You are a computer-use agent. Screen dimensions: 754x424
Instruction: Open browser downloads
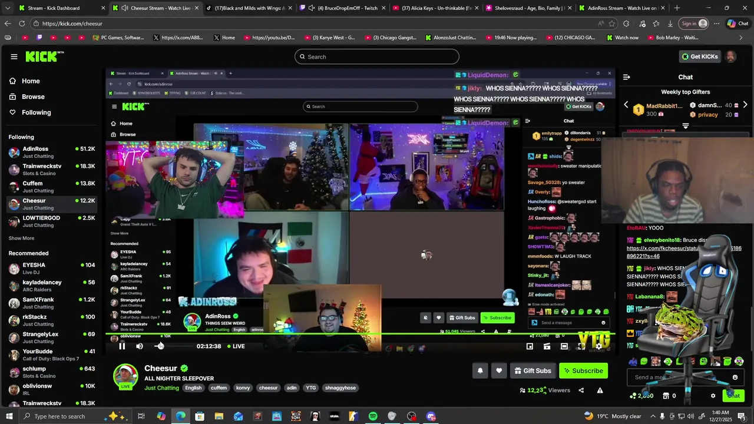pyautogui.click(x=670, y=24)
